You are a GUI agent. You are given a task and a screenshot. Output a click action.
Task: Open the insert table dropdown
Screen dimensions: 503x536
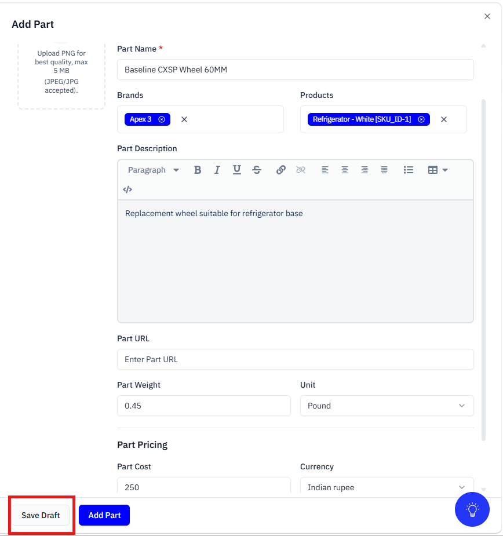tap(438, 170)
